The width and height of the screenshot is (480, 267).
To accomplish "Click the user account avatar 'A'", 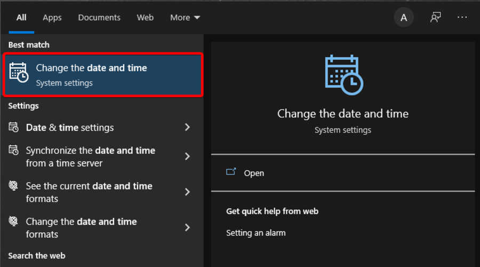I will (404, 18).
